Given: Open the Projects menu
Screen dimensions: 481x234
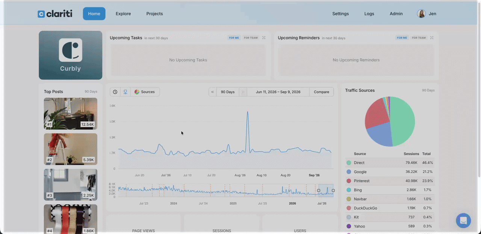Looking at the screenshot, I should click(x=154, y=14).
